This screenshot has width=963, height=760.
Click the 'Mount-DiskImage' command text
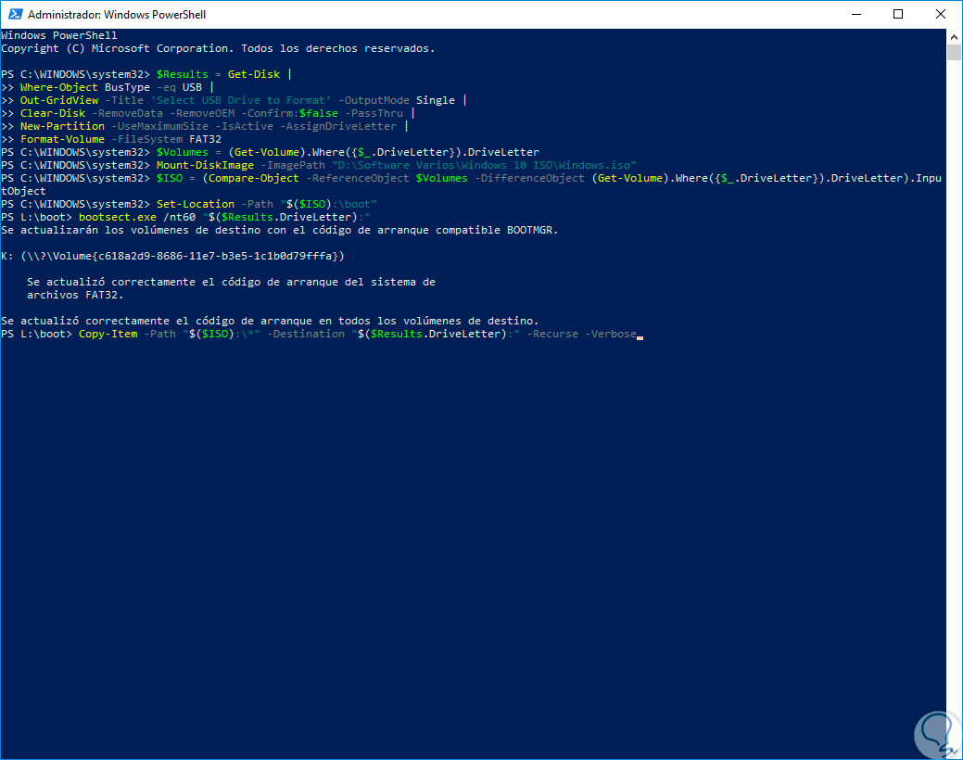[x=205, y=165]
